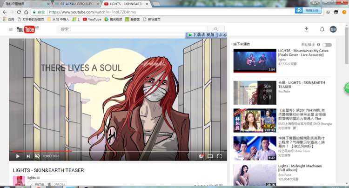Toggle the autoplay switch

[x=327, y=45]
